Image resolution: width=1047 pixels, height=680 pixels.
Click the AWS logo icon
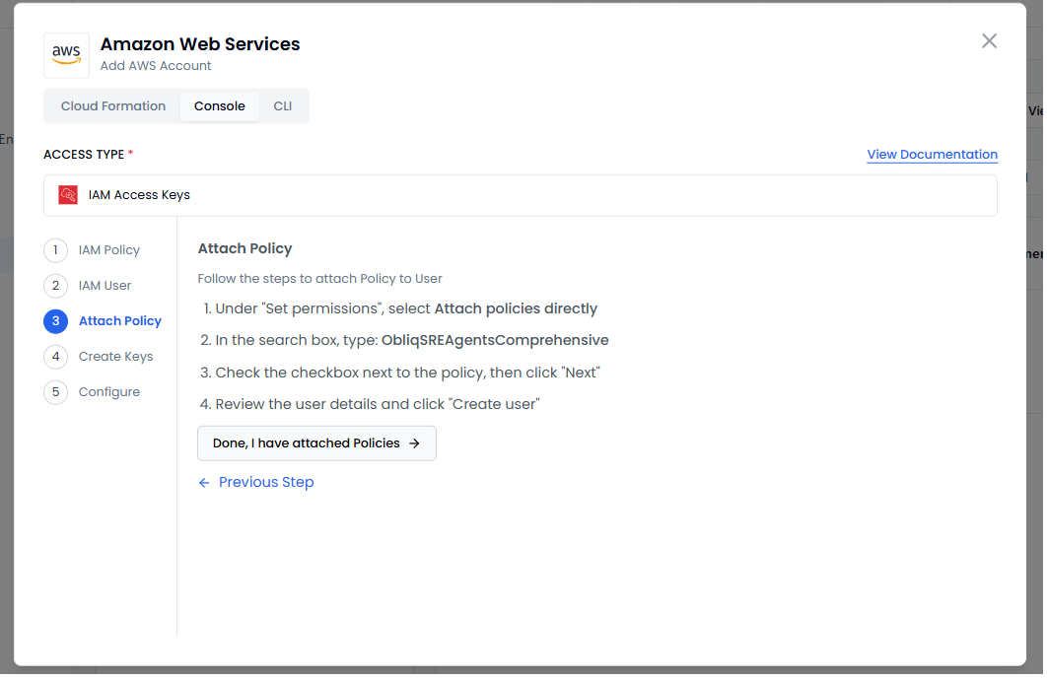pos(66,55)
